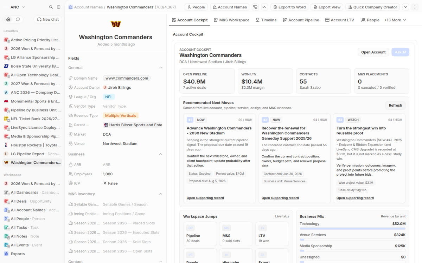Switch to the M&S Workspace tab
422x263 pixels.
[231, 20]
